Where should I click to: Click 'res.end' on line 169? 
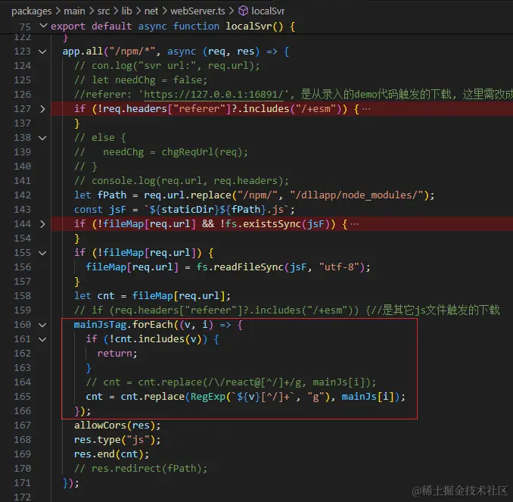pos(95,454)
